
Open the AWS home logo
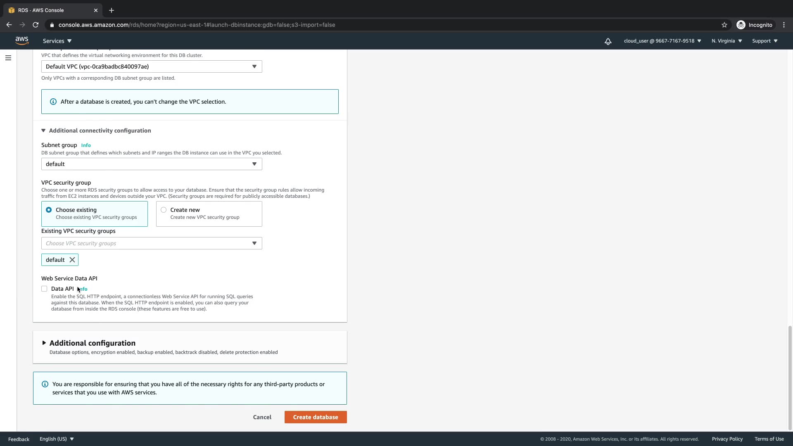coord(22,40)
